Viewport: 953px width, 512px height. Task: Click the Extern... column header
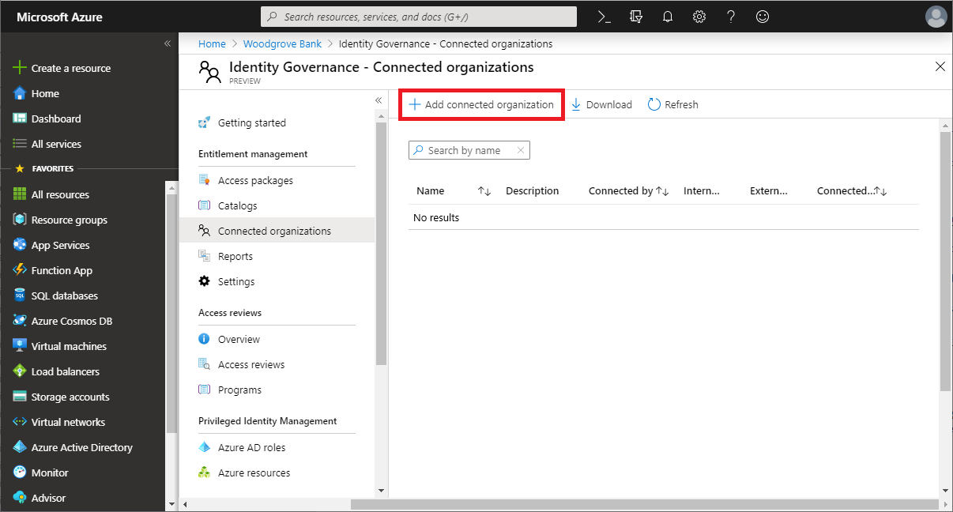pos(769,191)
